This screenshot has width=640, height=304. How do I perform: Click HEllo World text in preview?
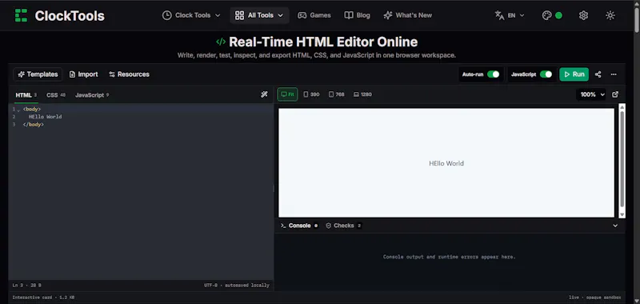click(x=446, y=163)
